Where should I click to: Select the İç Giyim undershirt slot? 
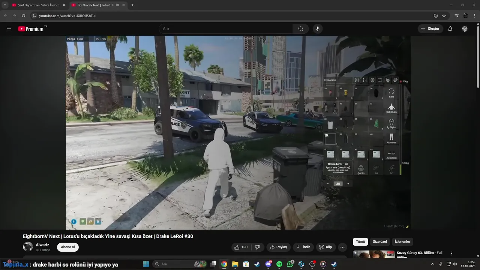point(391,124)
